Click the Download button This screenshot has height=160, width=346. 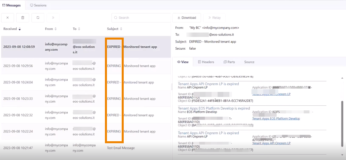click(186, 18)
